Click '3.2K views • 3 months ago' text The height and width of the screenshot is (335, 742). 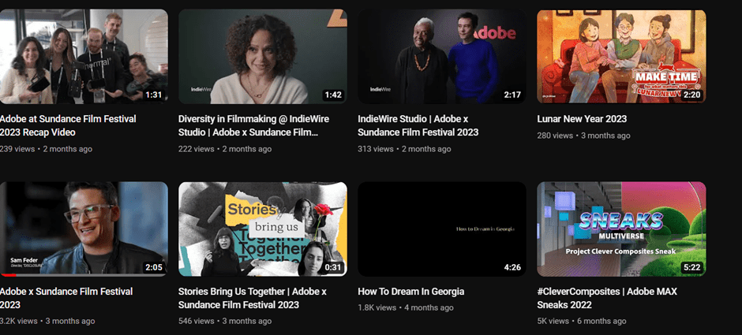tap(47, 321)
